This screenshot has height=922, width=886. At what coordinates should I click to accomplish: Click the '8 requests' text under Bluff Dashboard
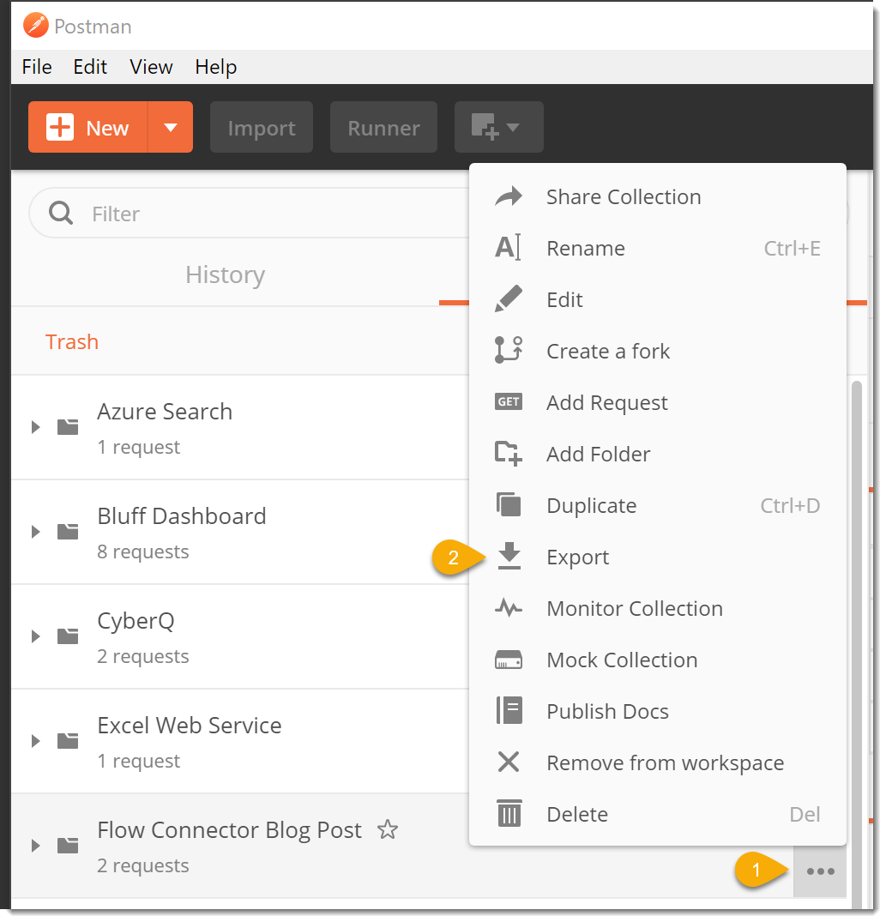pos(143,551)
